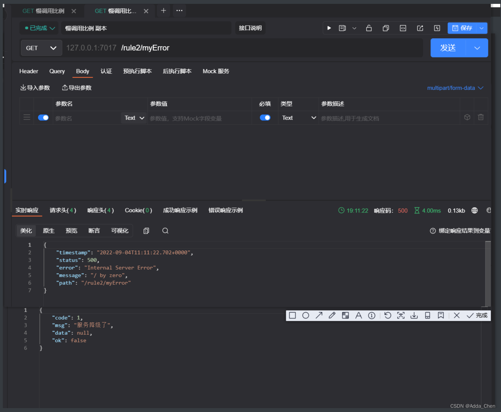Open the 错误响应示例 tab
501x412 pixels.
click(226, 210)
